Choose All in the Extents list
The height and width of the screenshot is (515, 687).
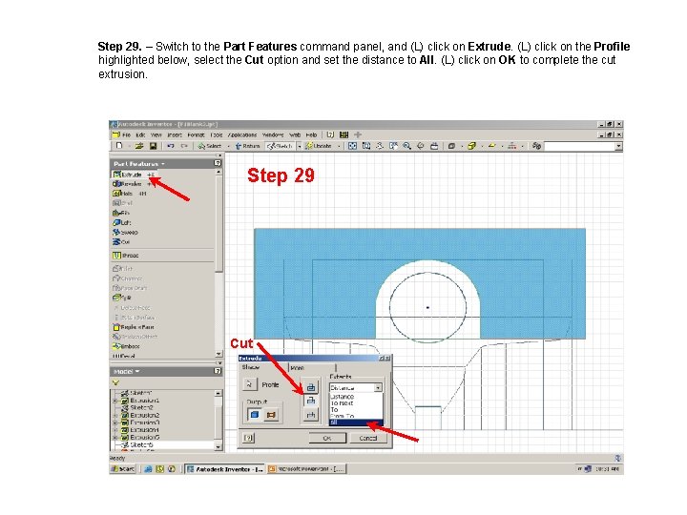356,422
